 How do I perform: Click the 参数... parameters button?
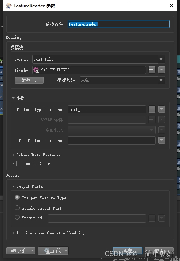point(29,80)
